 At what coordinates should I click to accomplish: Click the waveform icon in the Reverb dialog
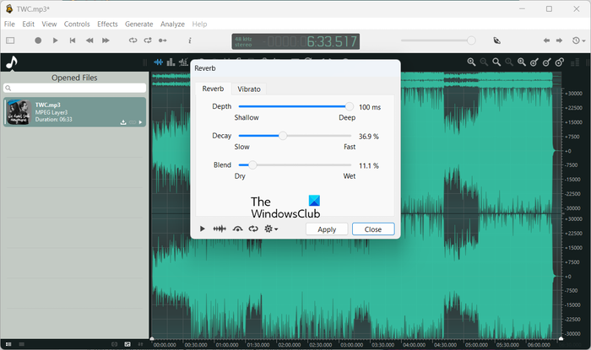[220, 229]
